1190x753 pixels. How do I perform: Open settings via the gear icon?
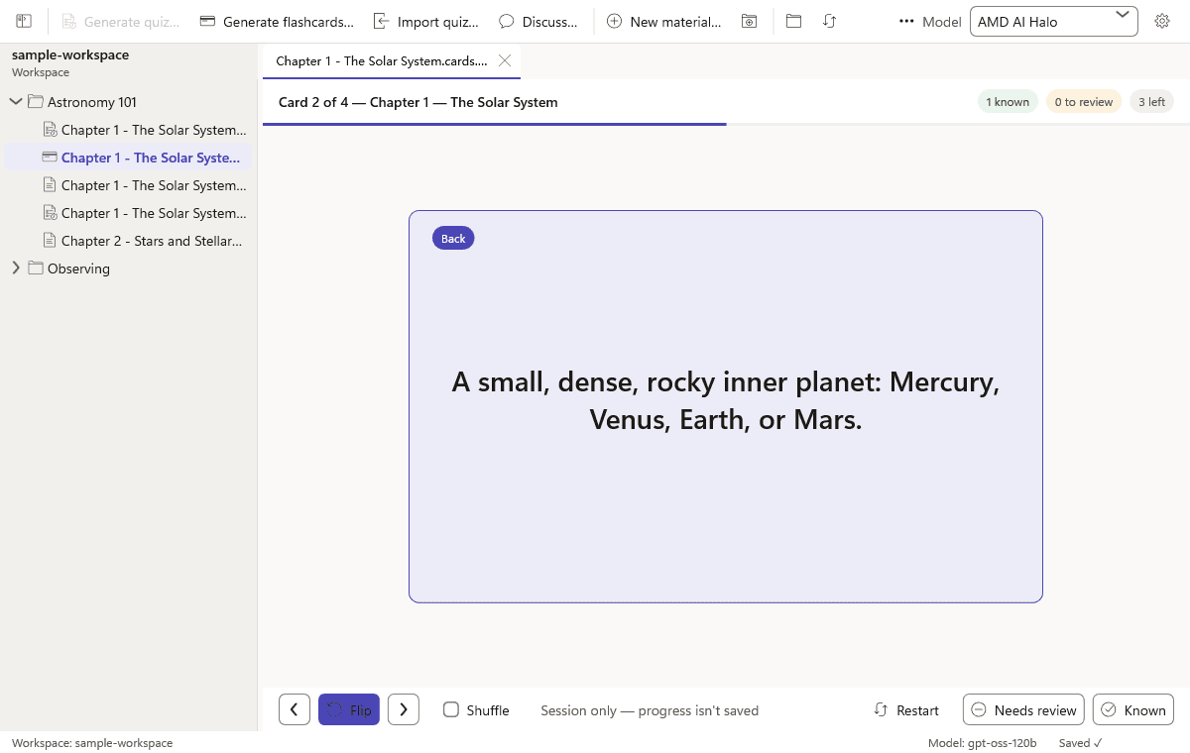(x=1162, y=21)
